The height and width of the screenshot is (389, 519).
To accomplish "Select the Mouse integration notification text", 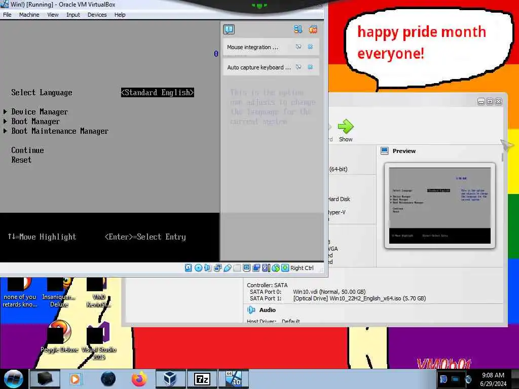I will [x=252, y=47].
